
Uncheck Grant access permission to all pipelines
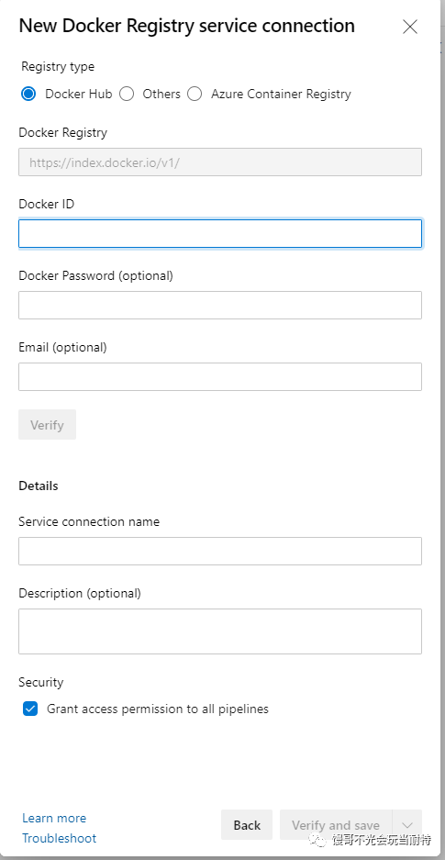(30, 709)
